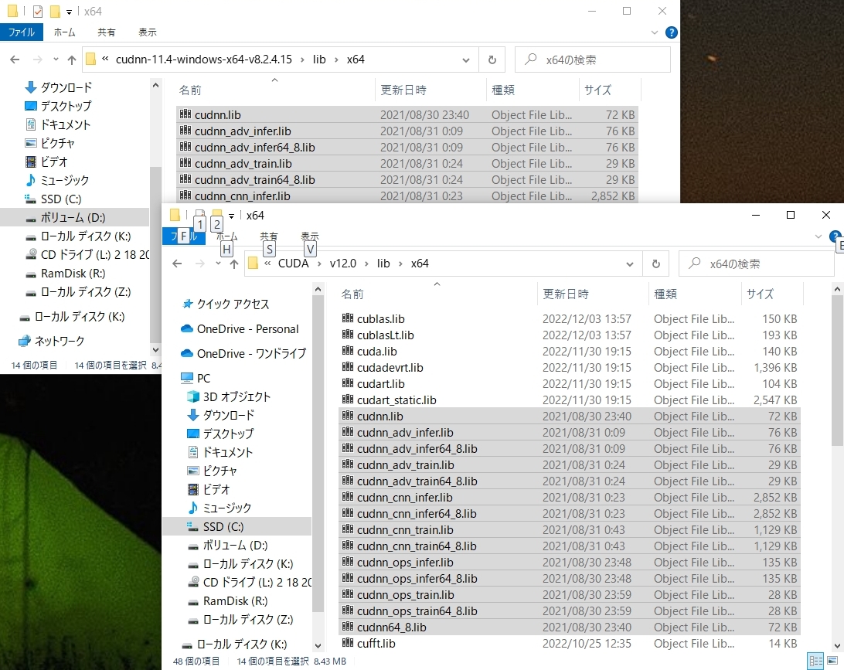
Task: Open 3D オブジェクト folder in sidebar
Action: (x=237, y=396)
